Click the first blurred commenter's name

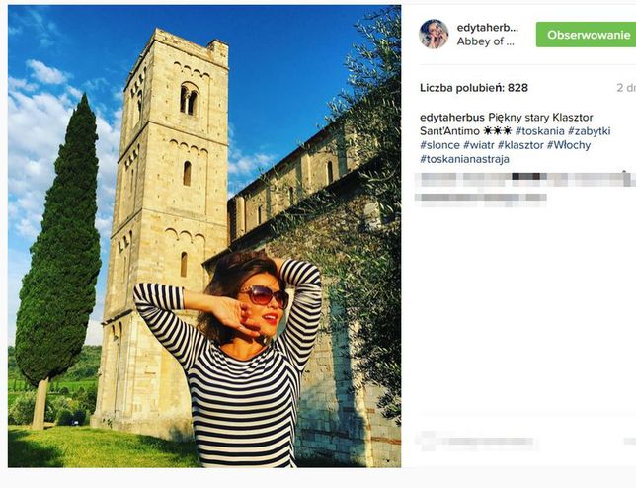click(437, 179)
